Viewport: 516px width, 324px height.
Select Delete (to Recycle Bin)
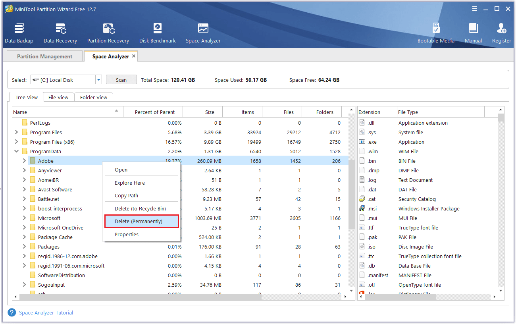coord(141,208)
